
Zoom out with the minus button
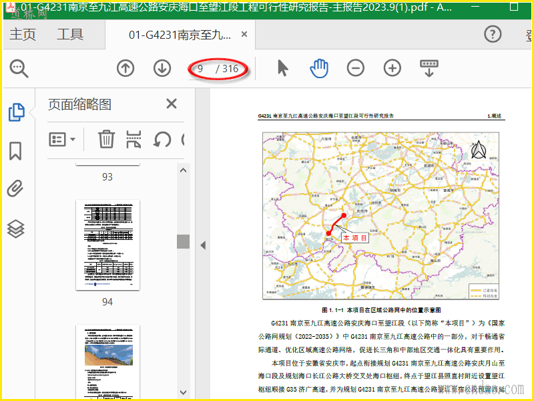[356, 68]
